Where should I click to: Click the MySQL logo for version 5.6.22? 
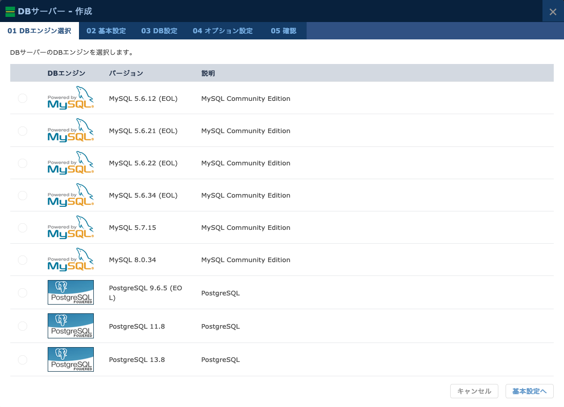tap(70, 163)
